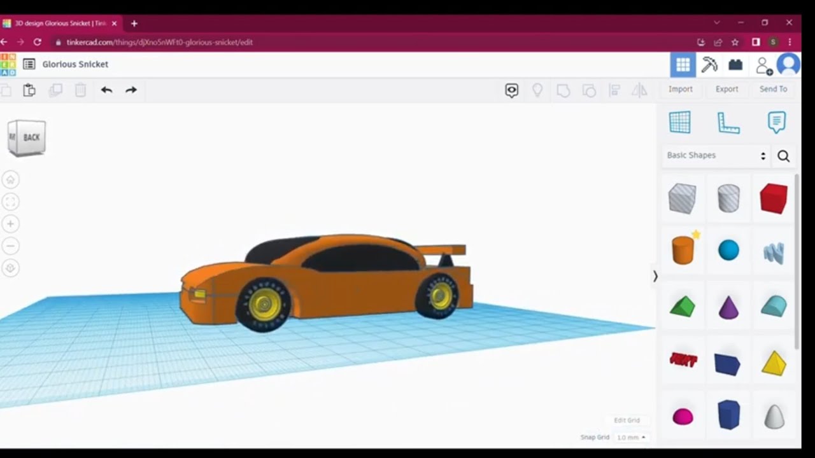Click the light bulb notes icon
Viewport: 815px width, 458px height.
pyautogui.click(x=537, y=90)
